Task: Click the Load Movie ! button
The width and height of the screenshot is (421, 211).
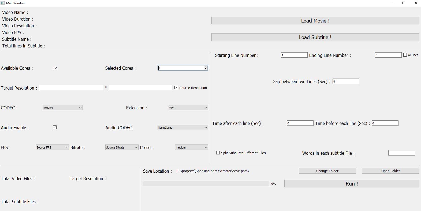Action: (x=315, y=21)
